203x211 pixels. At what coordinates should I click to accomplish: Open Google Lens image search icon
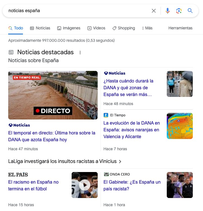pyautogui.click(x=179, y=11)
